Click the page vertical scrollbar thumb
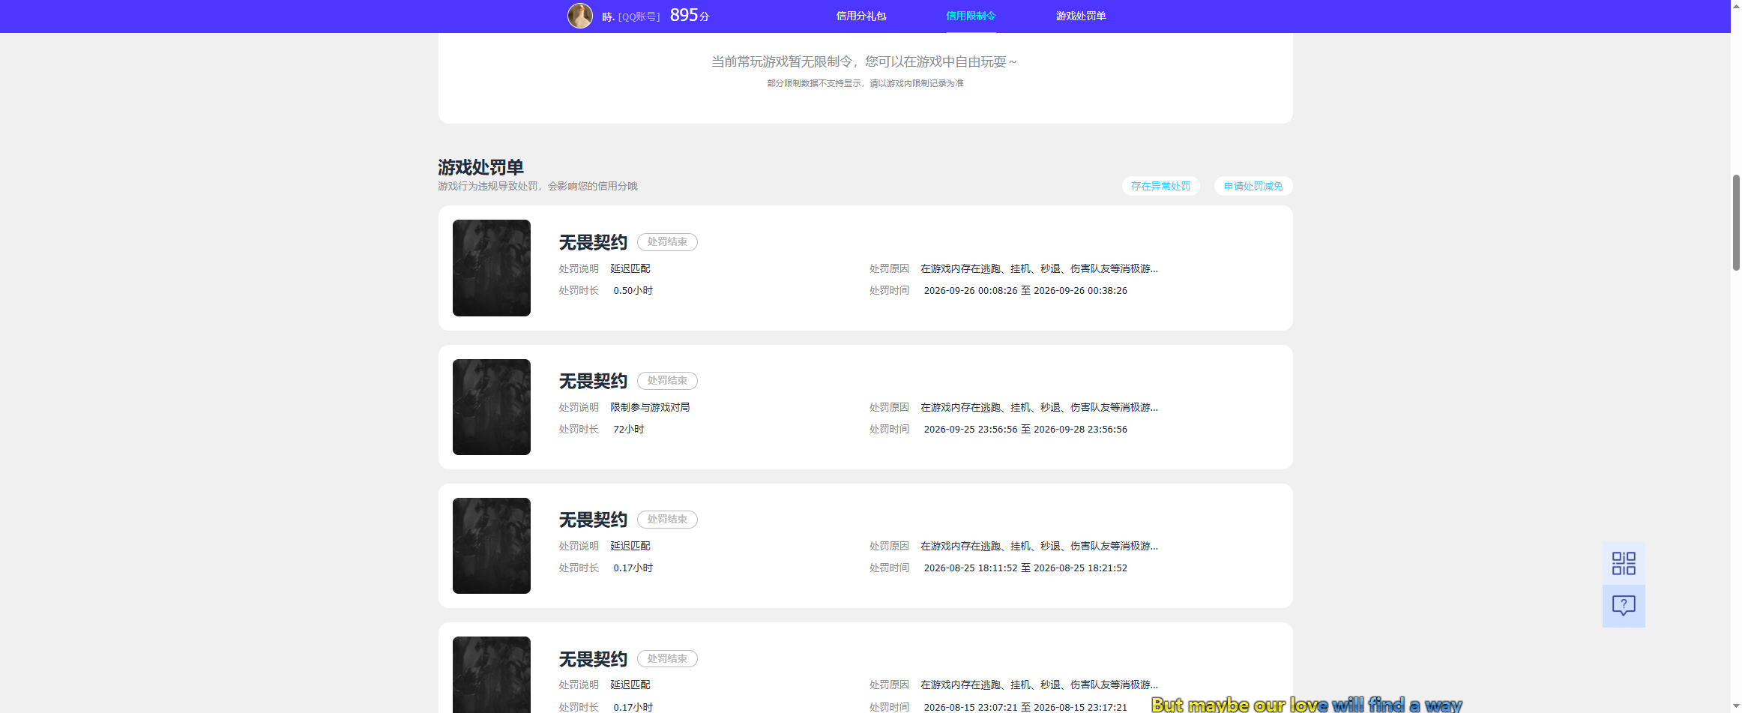This screenshot has height=713, width=1742. 1736,222
